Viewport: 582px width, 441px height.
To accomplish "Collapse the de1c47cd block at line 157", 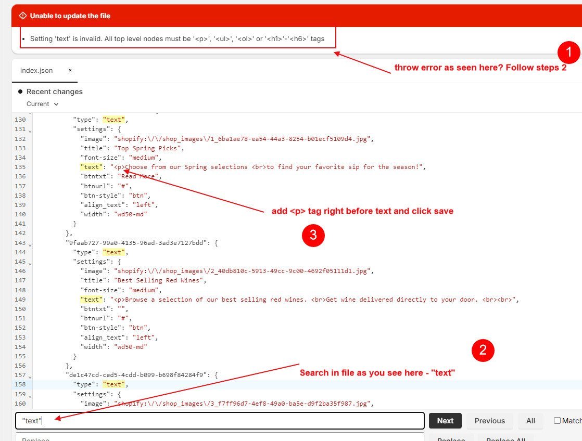I will [x=30, y=375].
